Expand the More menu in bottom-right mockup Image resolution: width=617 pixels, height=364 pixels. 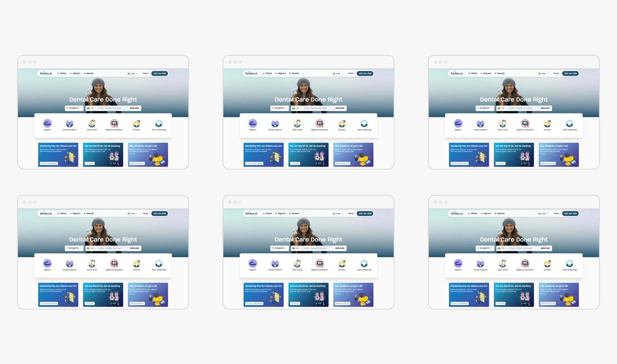tap(557, 214)
